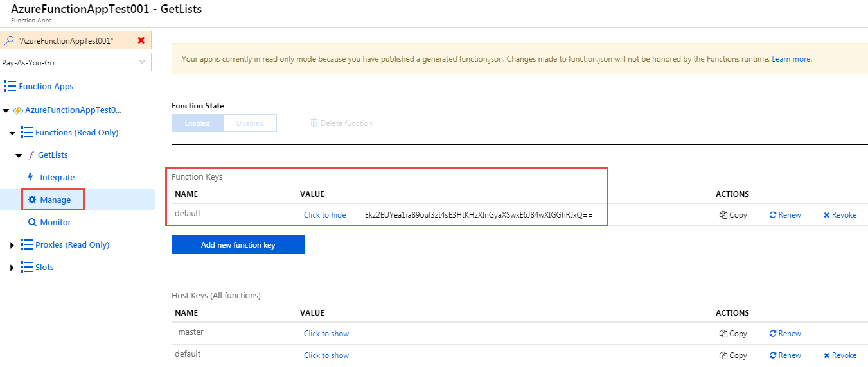The width and height of the screenshot is (868, 367).
Task: Select the _master host key name
Action: point(189,332)
